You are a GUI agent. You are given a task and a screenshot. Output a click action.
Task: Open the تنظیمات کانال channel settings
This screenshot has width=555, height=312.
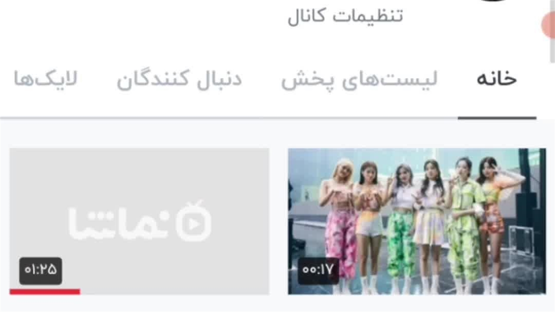pos(346,16)
